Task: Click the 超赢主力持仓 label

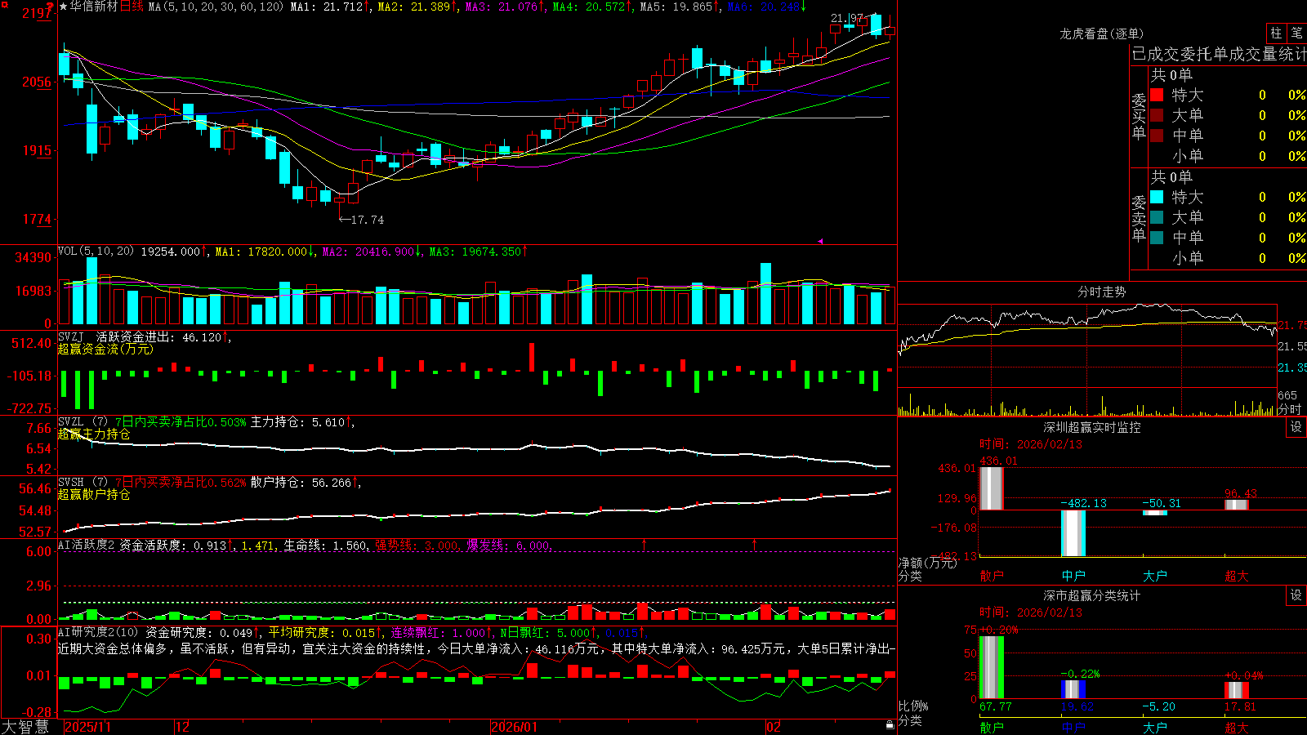Action: tap(94, 434)
